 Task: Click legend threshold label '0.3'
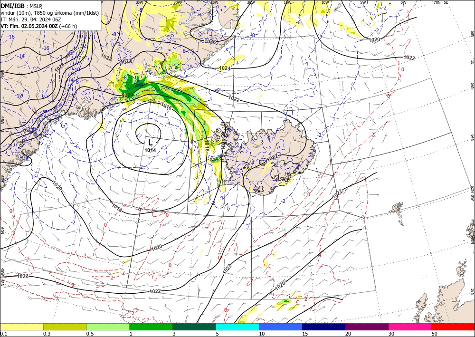tap(47, 334)
